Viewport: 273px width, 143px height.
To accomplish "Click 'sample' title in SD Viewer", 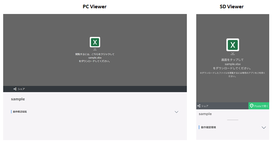I will point(205,114).
